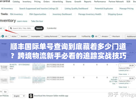
Task: Open FBA Opportunities tool
Action: [38, 14]
